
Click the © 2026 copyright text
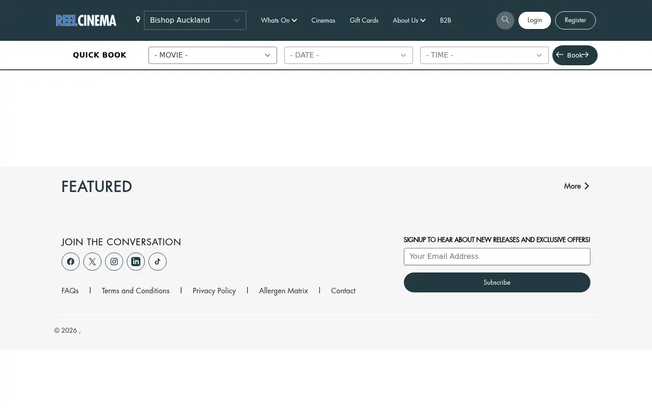coord(67,330)
